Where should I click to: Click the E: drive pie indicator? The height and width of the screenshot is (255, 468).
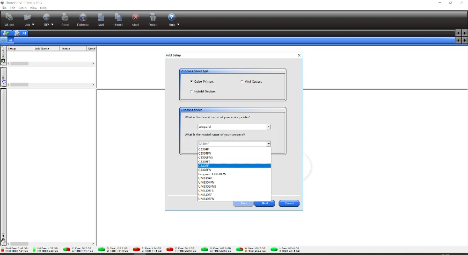(x=136, y=249)
